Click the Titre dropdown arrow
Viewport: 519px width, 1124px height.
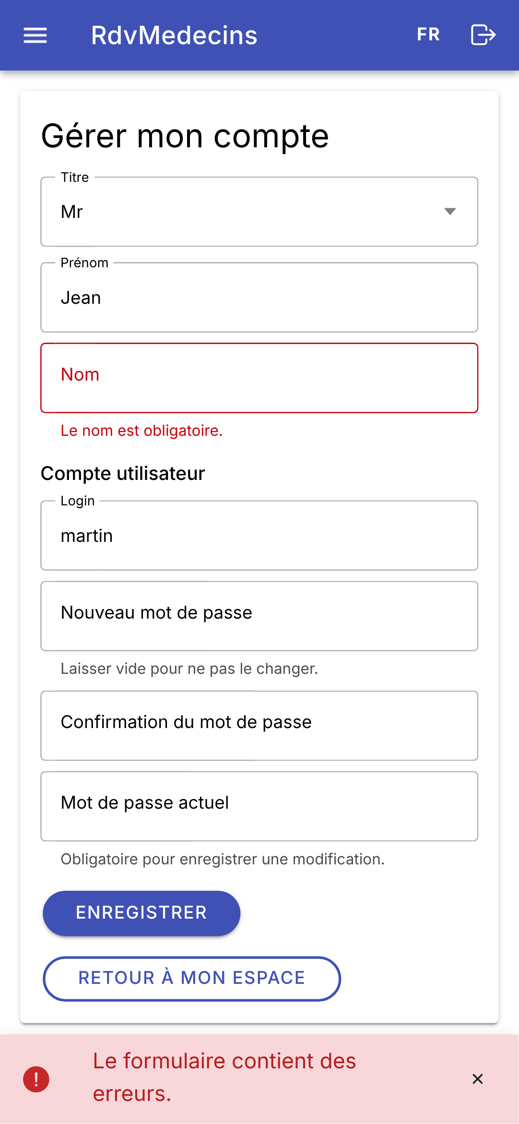449,212
